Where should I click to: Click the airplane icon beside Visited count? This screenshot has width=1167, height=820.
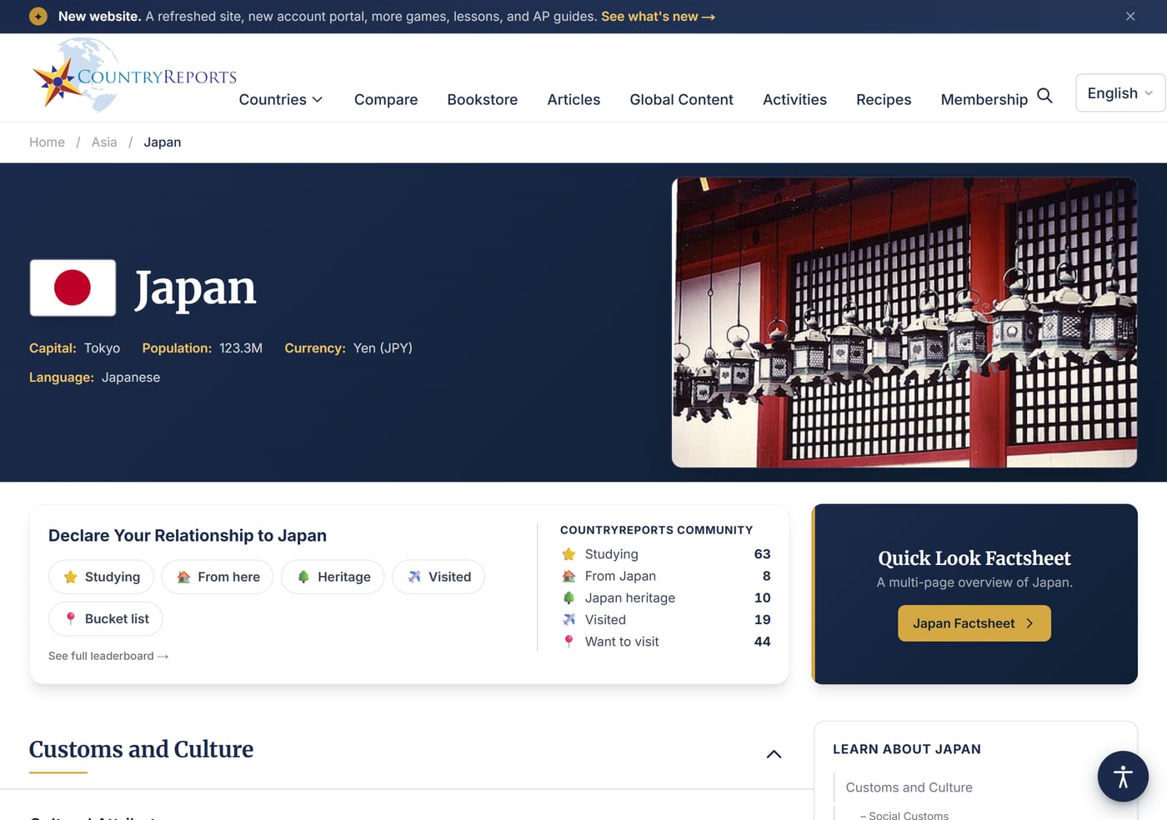(x=569, y=619)
